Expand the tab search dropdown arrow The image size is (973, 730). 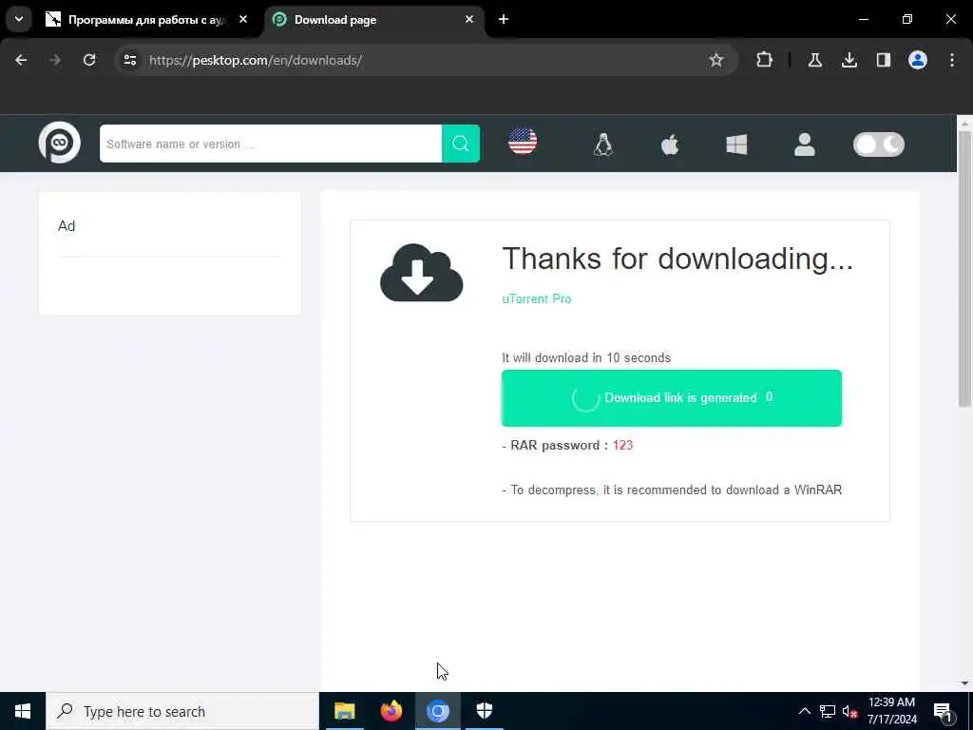[19, 19]
